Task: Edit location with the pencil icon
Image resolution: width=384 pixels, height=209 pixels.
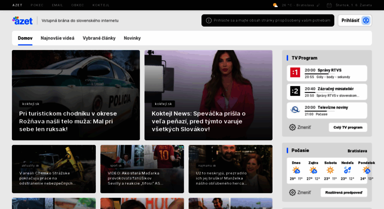Action: pos(318,5)
